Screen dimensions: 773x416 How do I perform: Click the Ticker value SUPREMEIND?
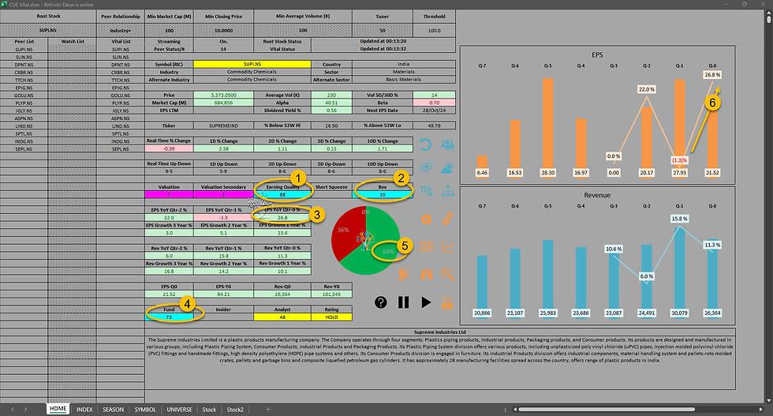point(224,126)
